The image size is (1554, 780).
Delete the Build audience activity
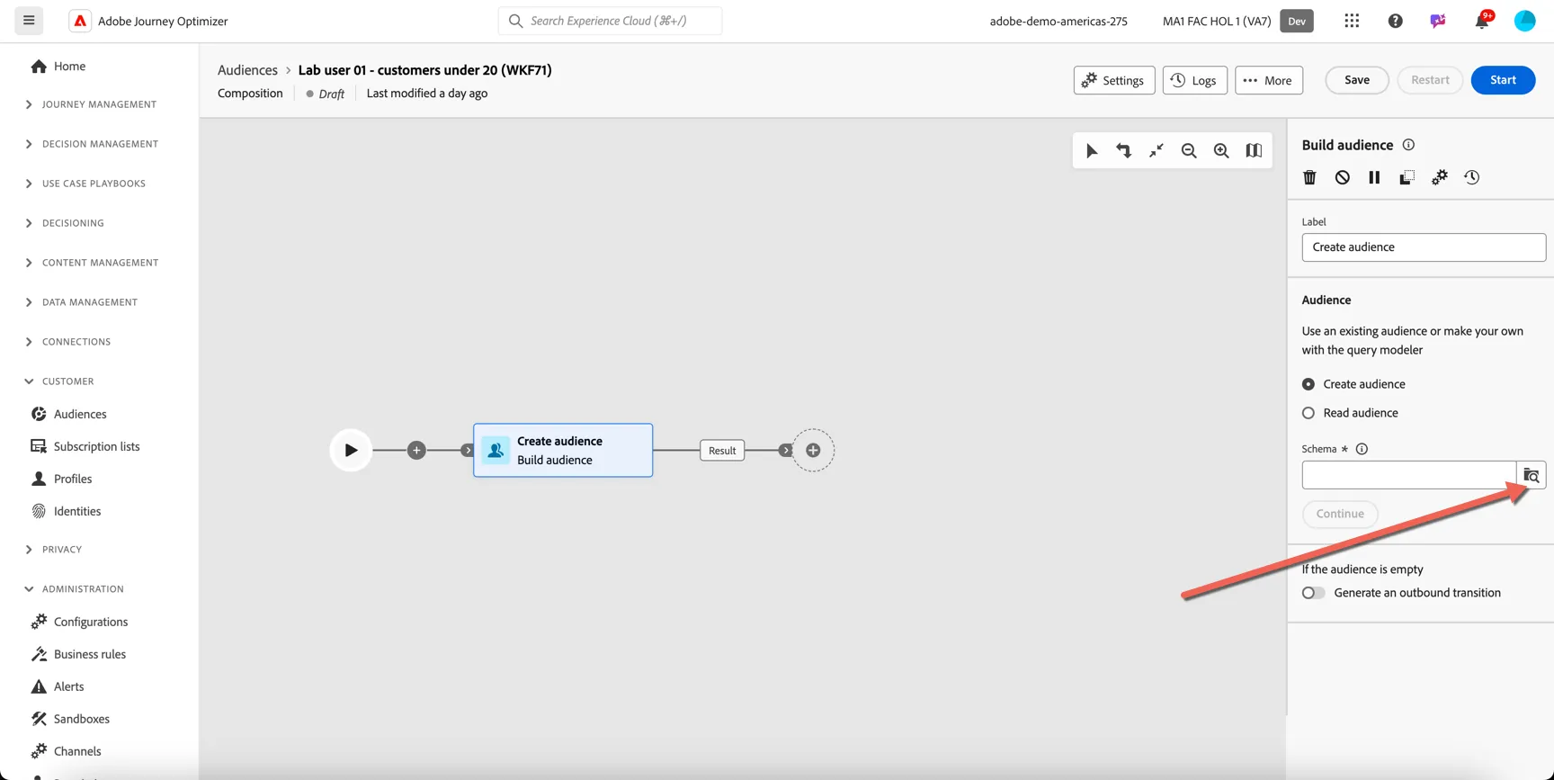[x=1309, y=177]
